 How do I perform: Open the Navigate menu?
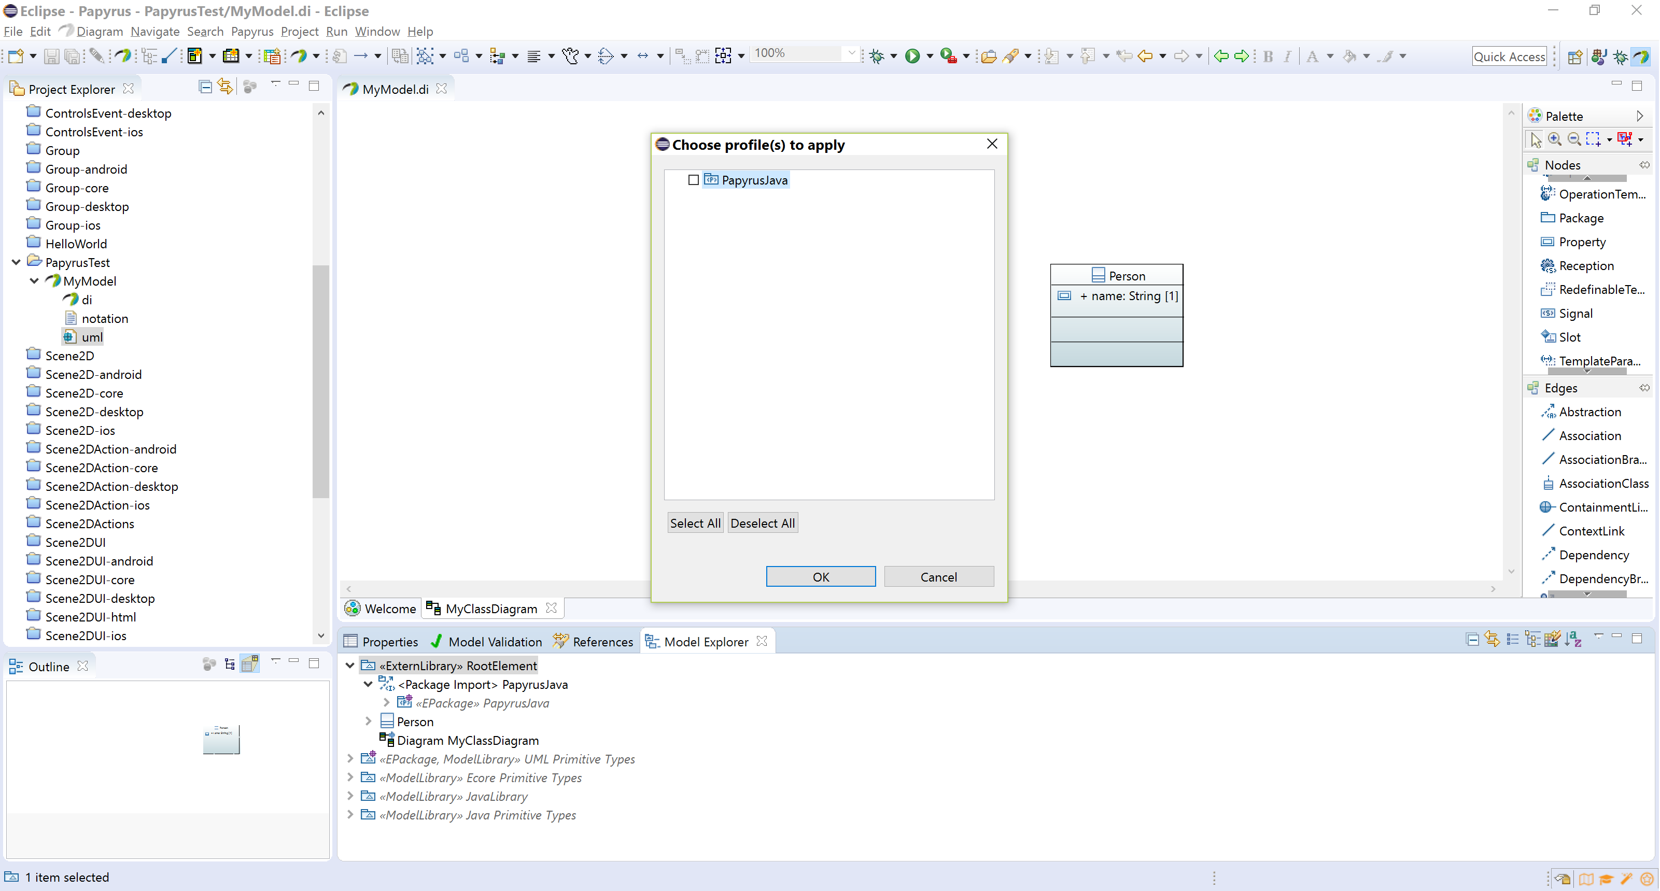154,31
